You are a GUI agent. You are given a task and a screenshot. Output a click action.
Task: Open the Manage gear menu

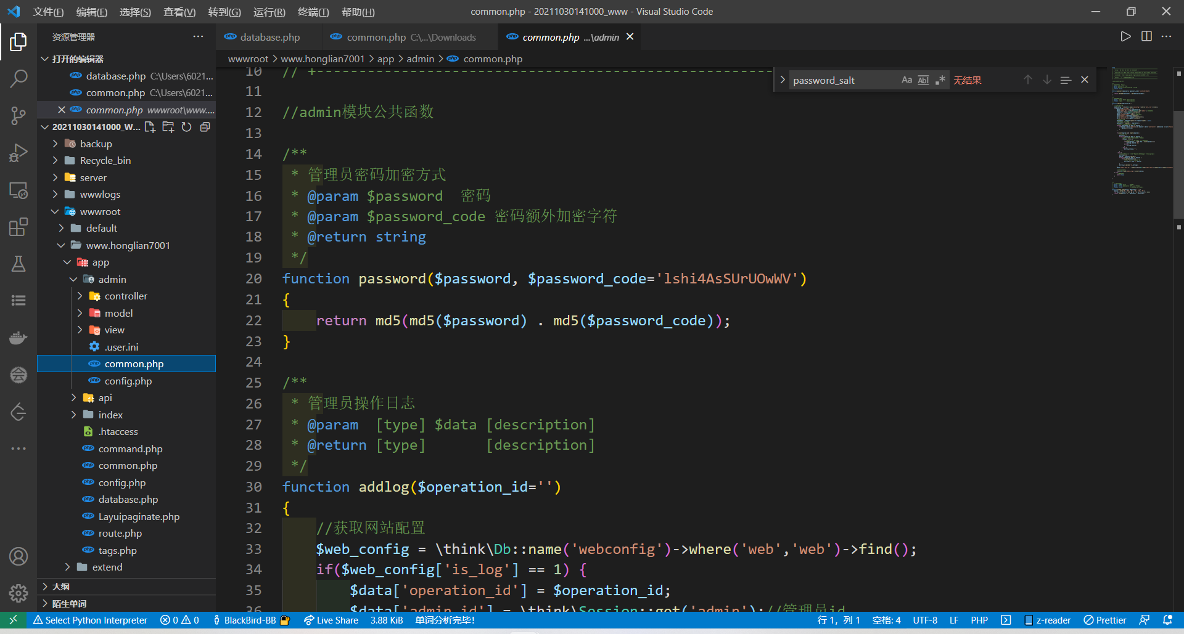18,593
